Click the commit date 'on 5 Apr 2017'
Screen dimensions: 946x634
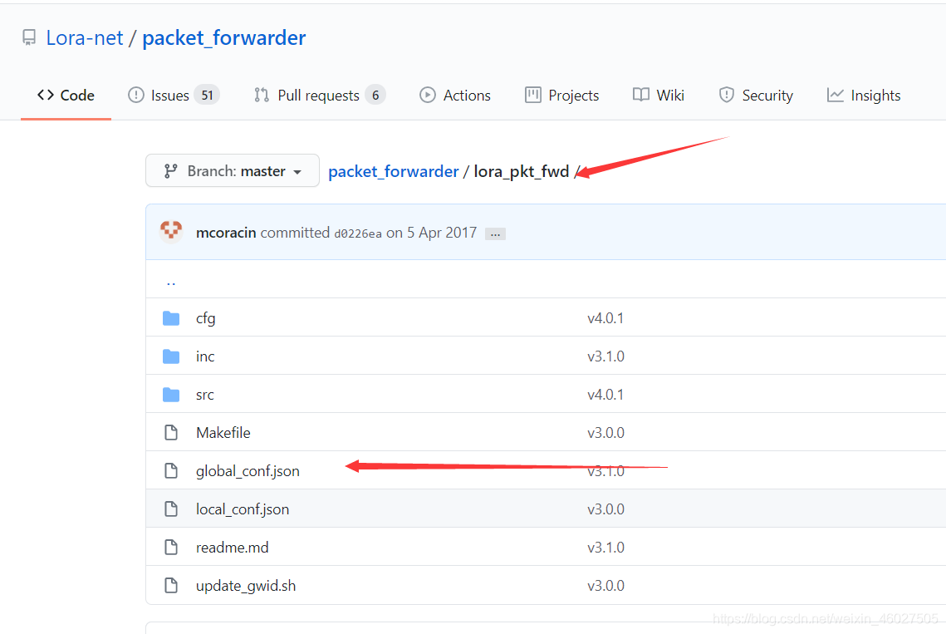click(x=431, y=233)
